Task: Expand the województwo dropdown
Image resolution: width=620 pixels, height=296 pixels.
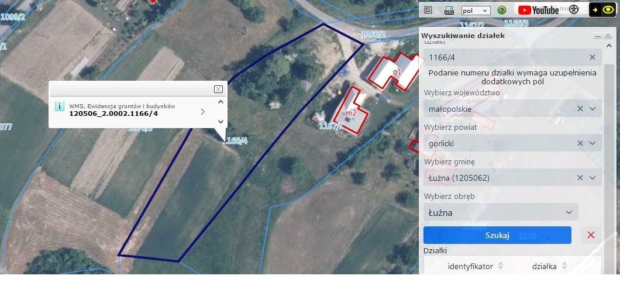Action: pyautogui.click(x=593, y=109)
